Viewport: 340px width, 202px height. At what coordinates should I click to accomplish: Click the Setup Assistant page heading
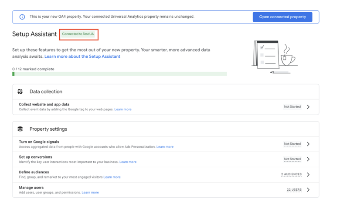click(34, 34)
